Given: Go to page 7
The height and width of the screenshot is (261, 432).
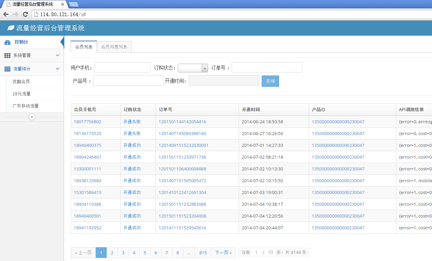Looking at the screenshot, I should (x=167, y=253).
